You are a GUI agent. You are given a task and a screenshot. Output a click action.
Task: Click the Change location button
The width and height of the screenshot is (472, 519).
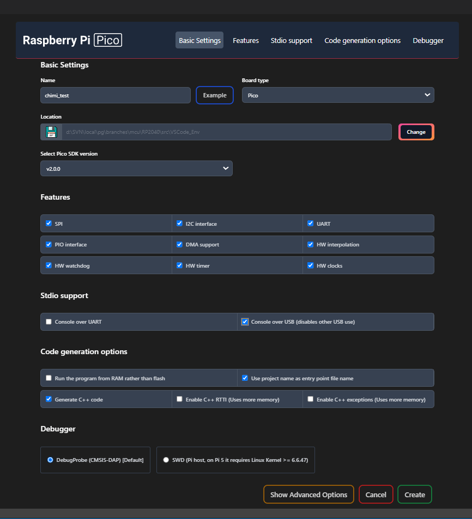416,132
